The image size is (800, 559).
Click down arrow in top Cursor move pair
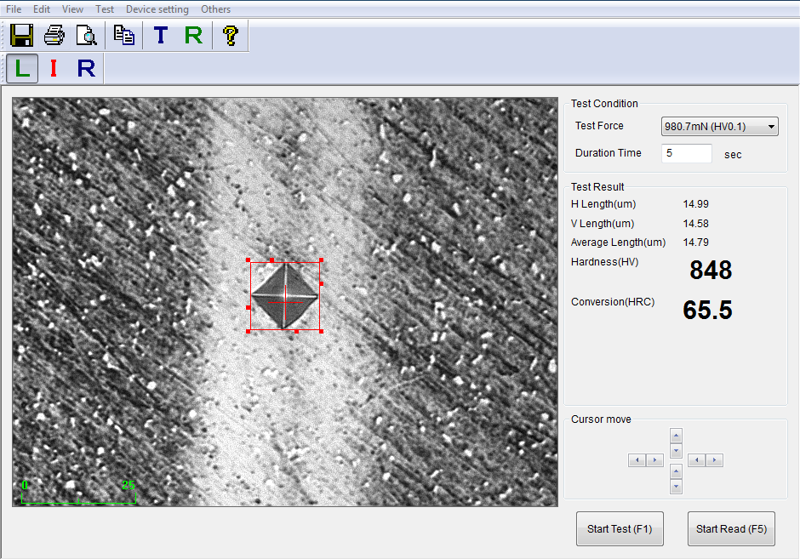676,451
